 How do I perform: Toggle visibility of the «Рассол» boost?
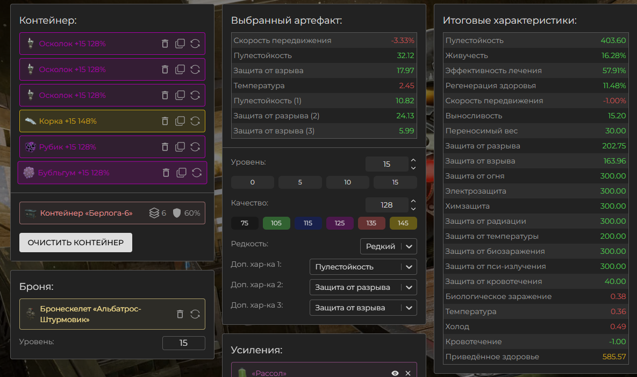395,373
